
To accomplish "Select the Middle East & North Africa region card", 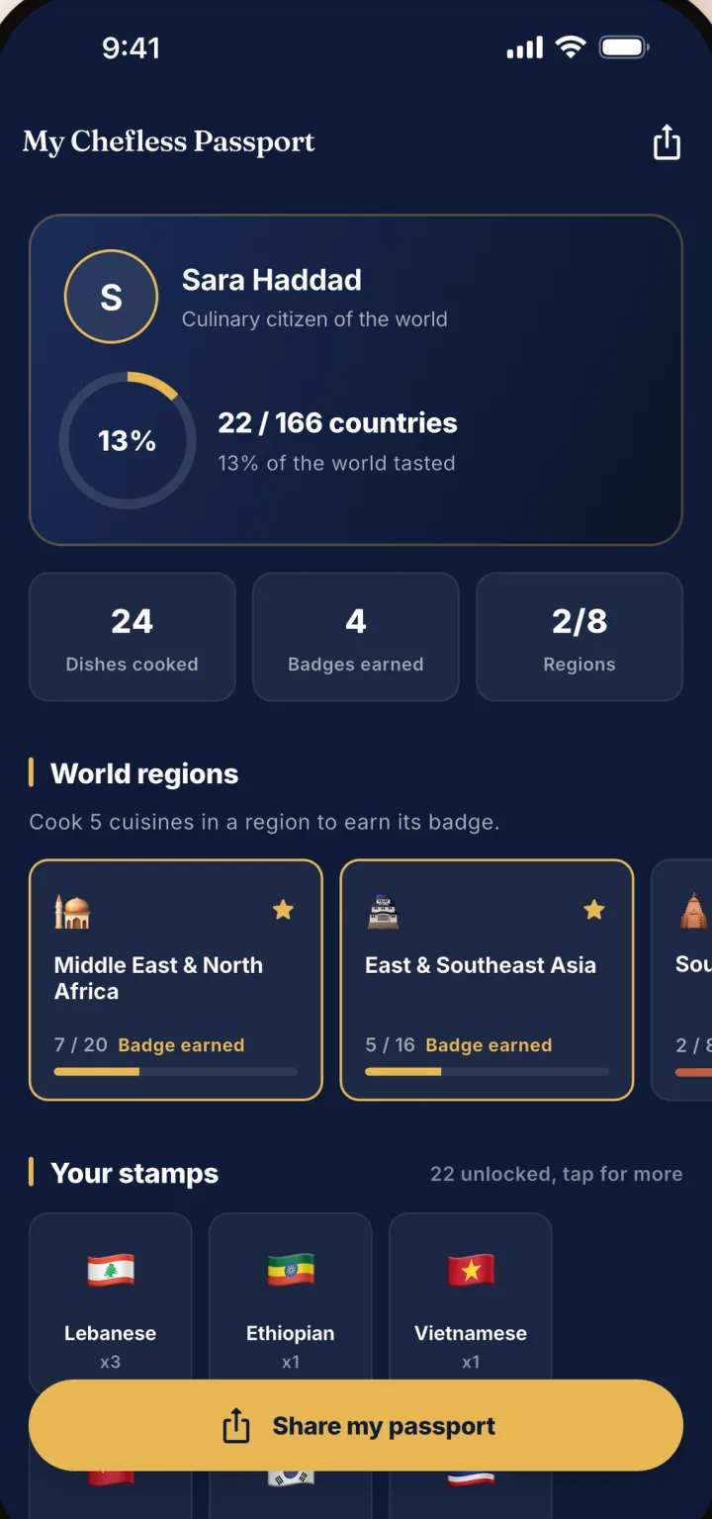I will (176, 980).
